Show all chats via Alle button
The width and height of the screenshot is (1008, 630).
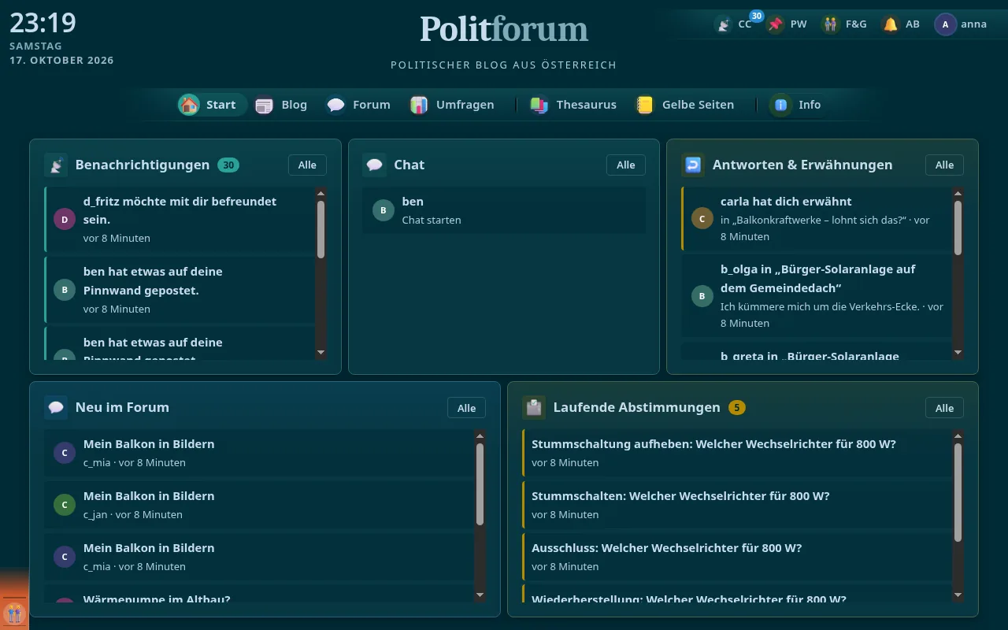[x=626, y=165]
